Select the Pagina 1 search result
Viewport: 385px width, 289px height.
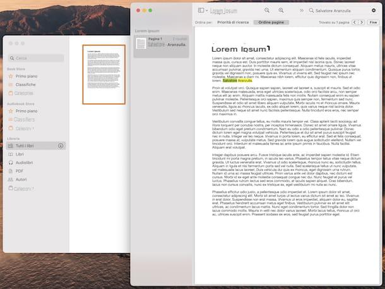[161, 46]
